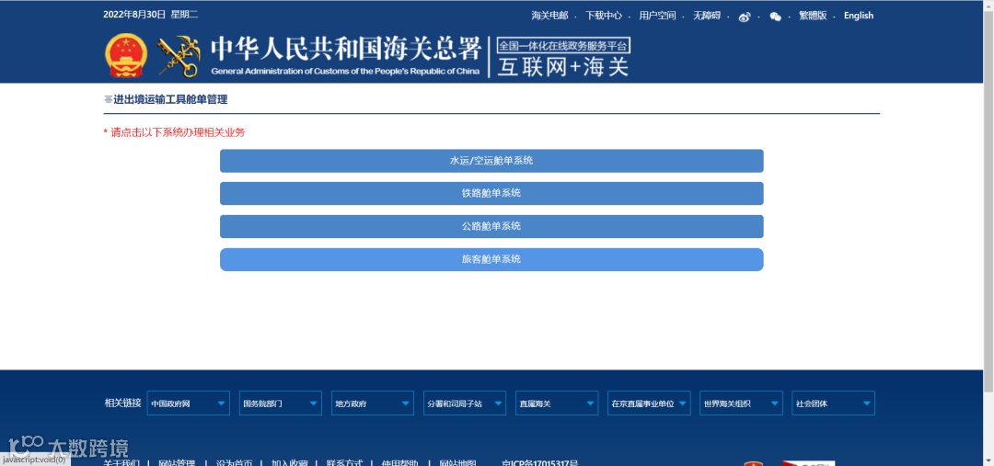994x466 pixels.
Task: Switch to 繁體版 version
Action: [x=813, y=16]
